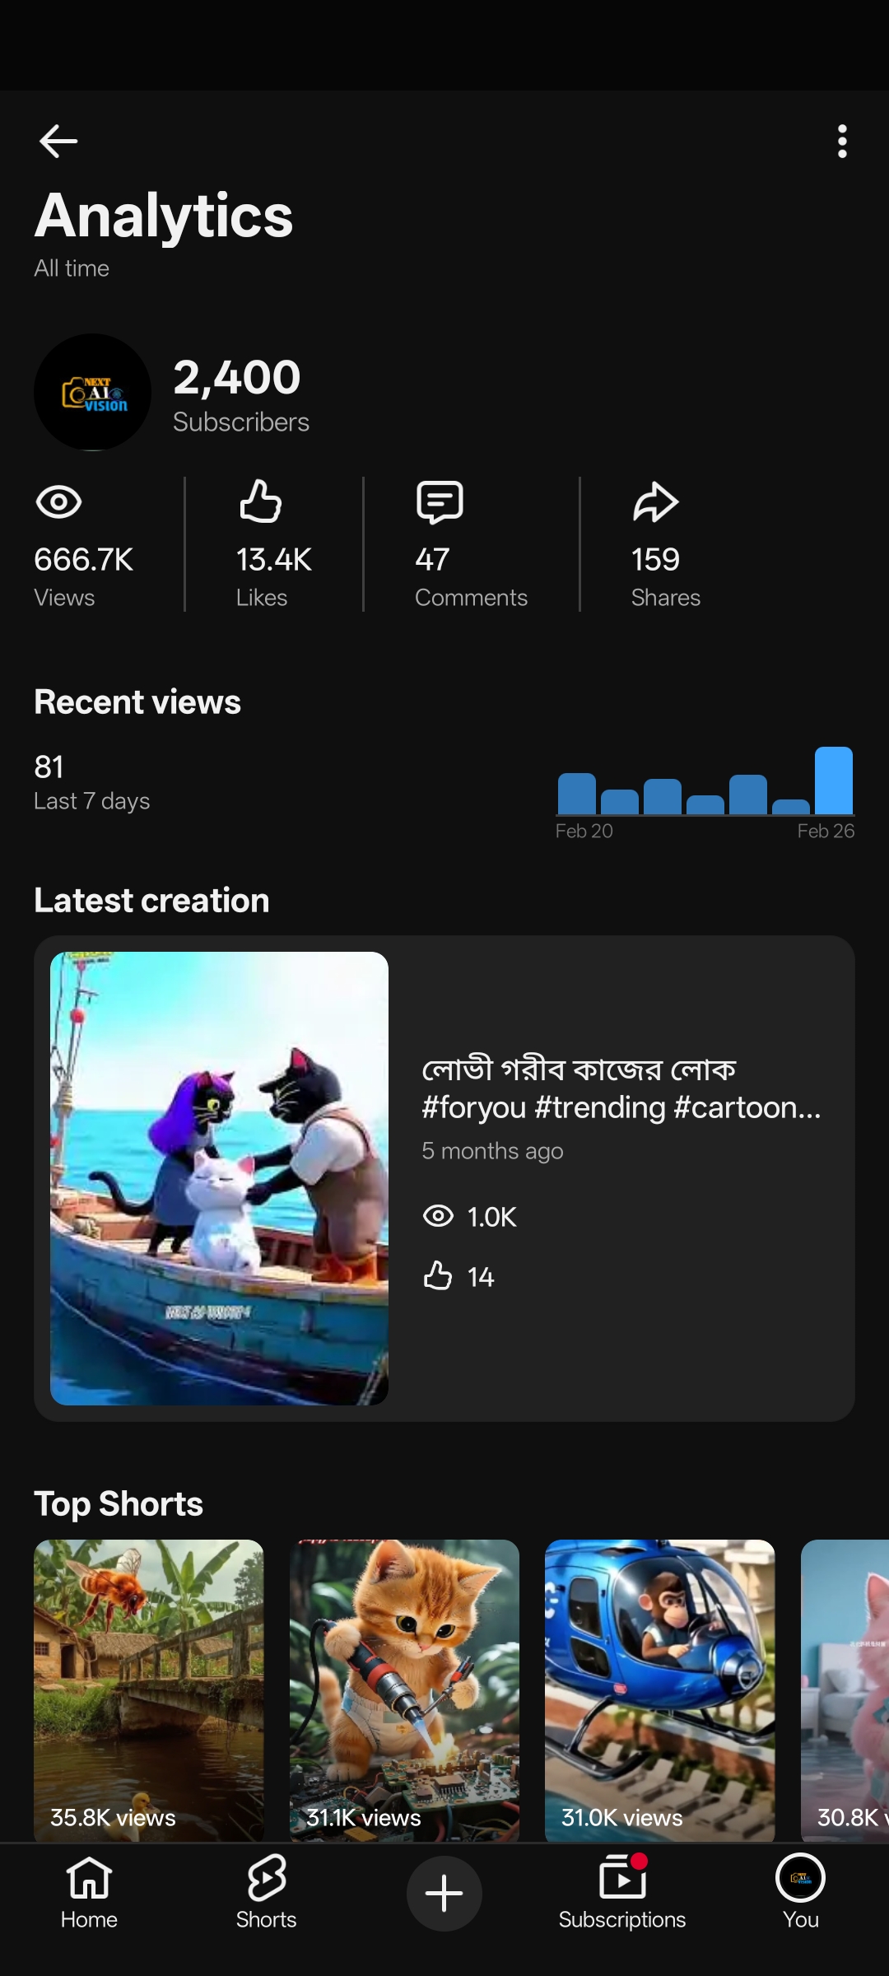The image size is (889, 1976).
Task: Open the bee Short with 35.8K views
Action: click(x=149, y=1688)
